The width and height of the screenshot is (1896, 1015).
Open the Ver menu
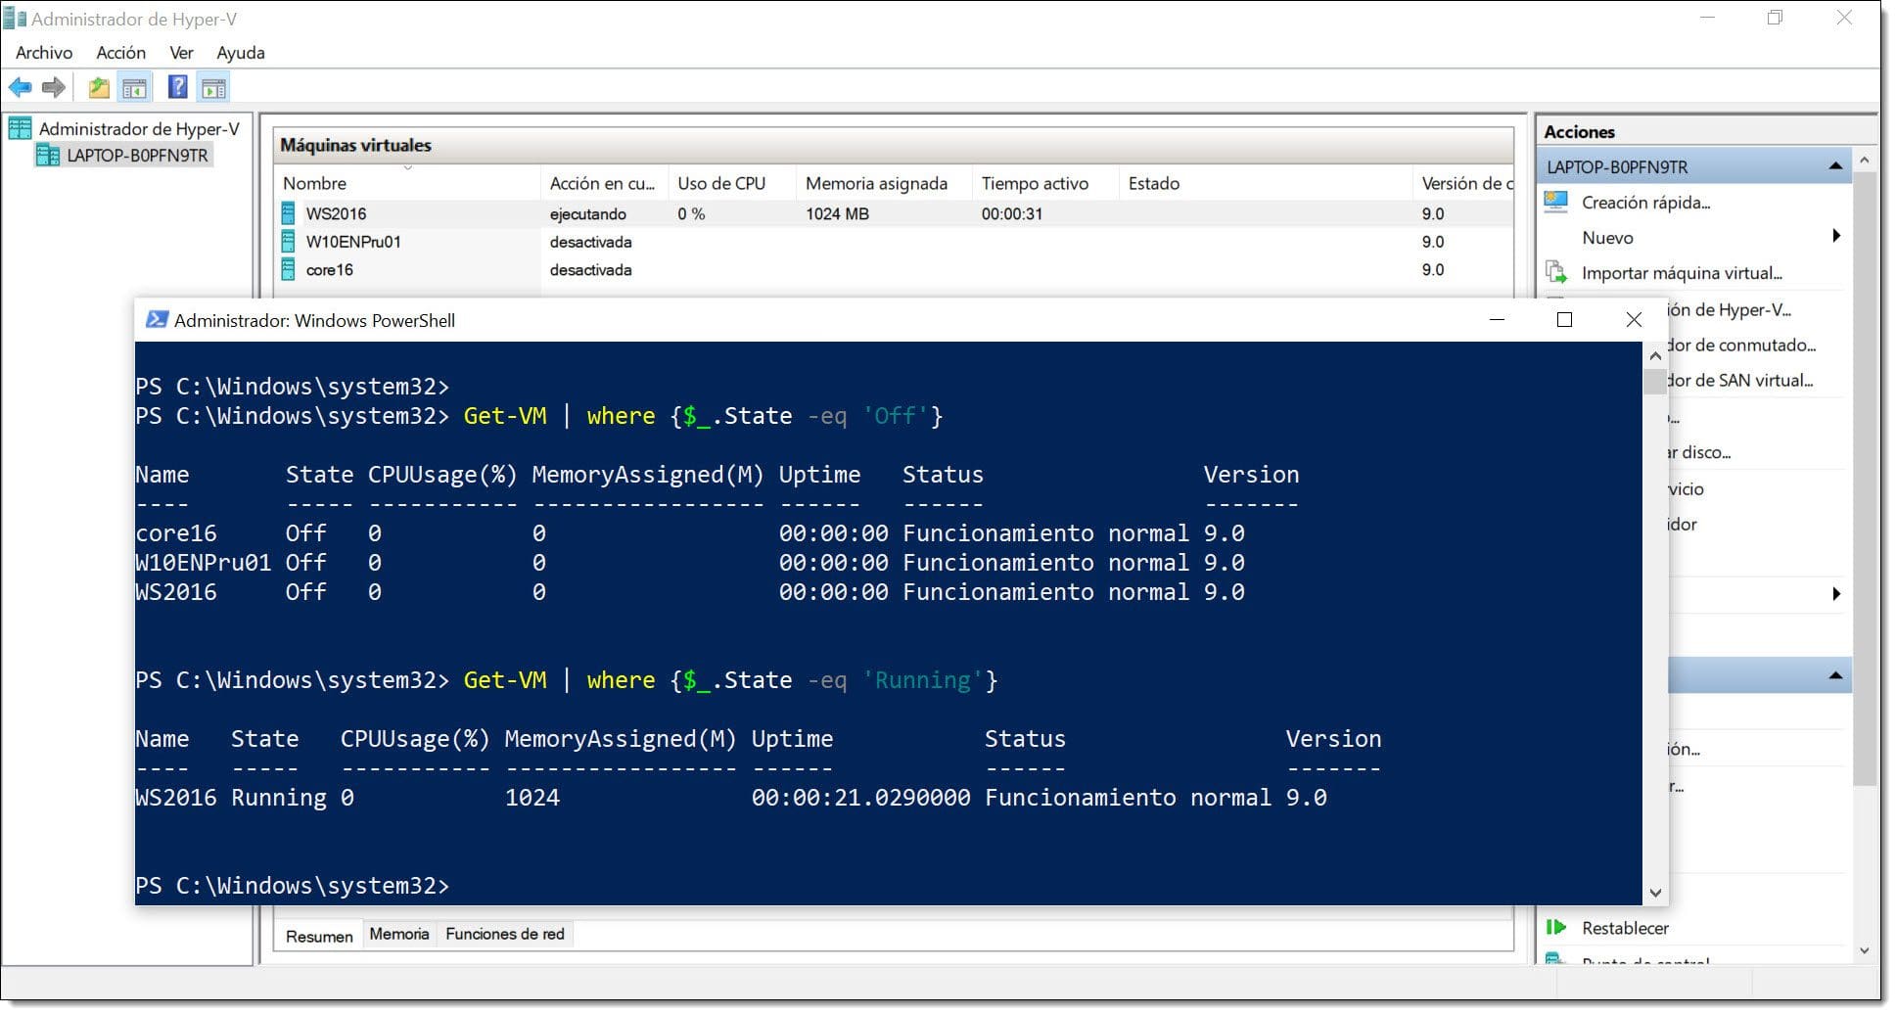181,53
